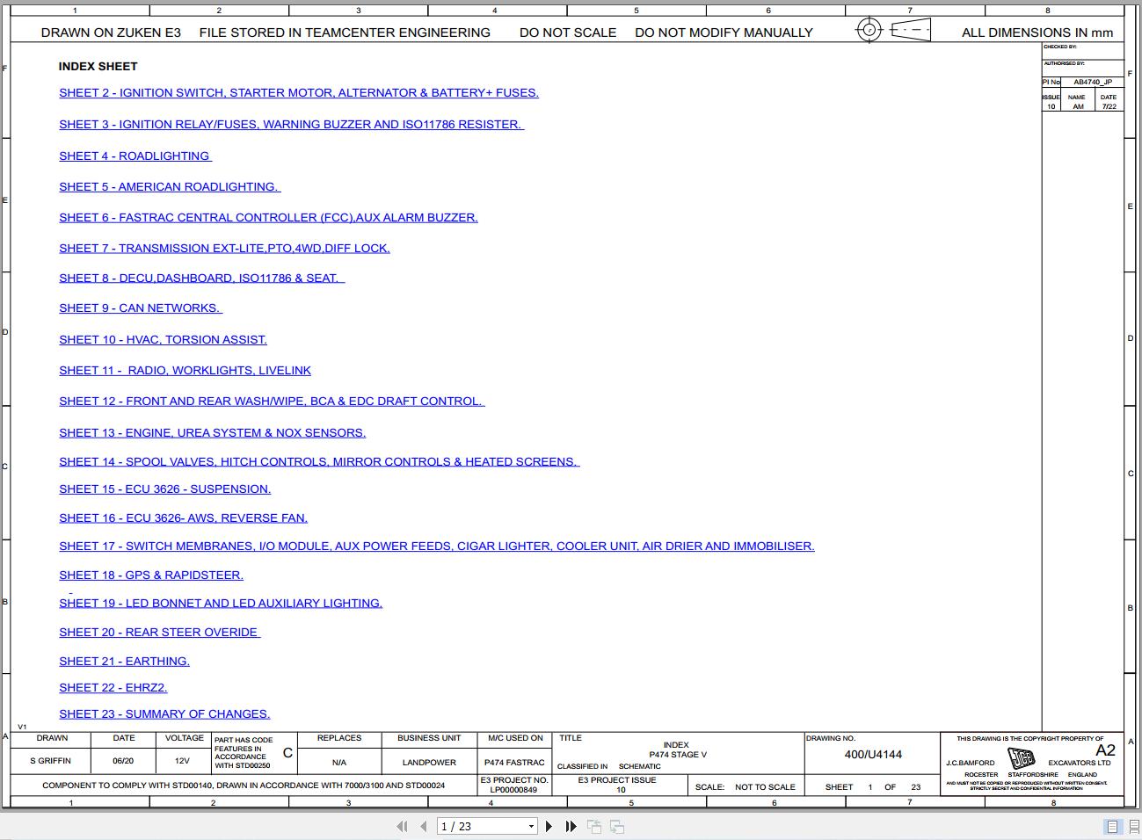Viewport: 1142px width, 840px height.
Task: Open Sheet 17 Switch Membranes link
Action: coord(437,547)
